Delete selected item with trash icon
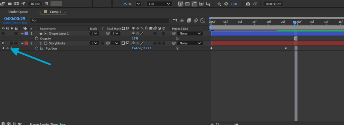The image size is (344, 125). click(46, 4)
